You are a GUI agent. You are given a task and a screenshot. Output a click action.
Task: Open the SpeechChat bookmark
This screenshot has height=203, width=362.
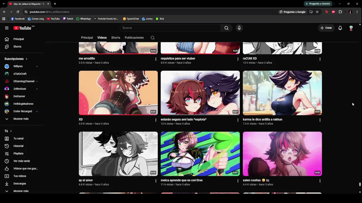(131, 19)
